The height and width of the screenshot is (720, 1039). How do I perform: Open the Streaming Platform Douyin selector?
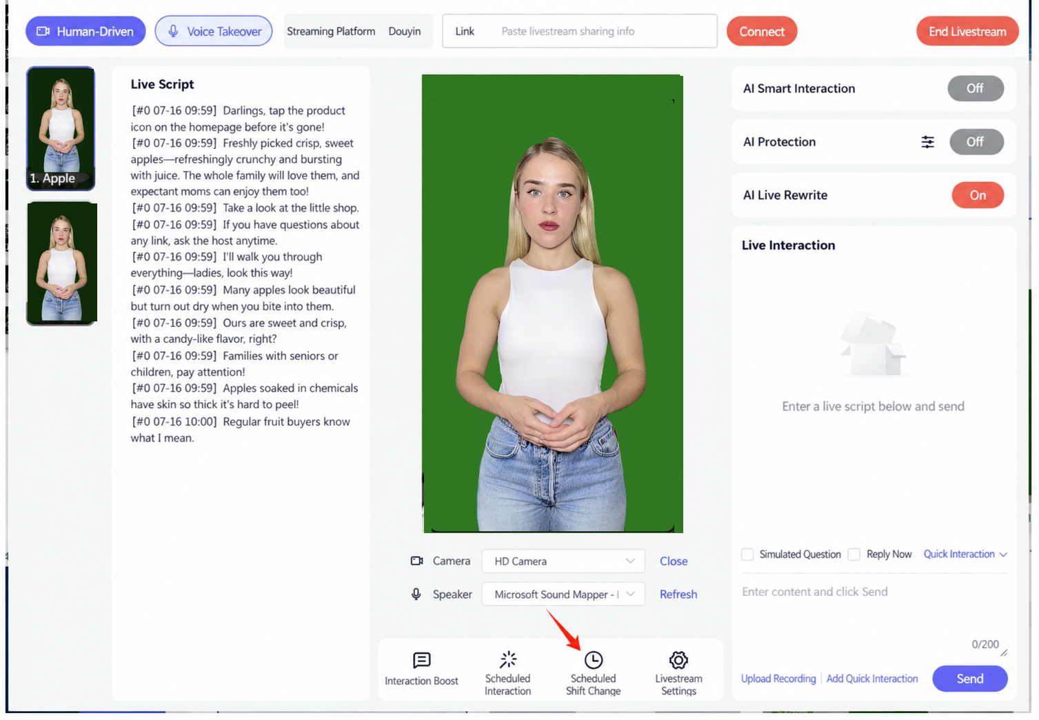click(x=359, y=32)
